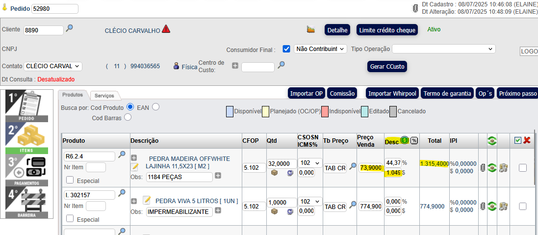Image resolution: width=538 pixels, height=235 pixels.
Task: Open the Contato CLÉCIO CARVAL dropdown
Action: click(x=53, y=66)
